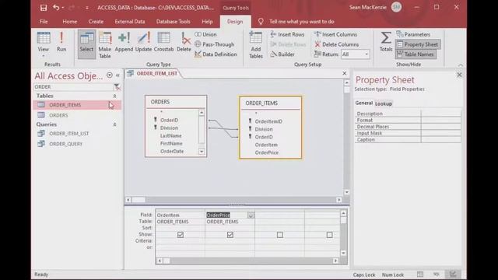Check Show box in third grid column
Image resolution: width=498 pixels, height=280 pixels.
(280, 235)
